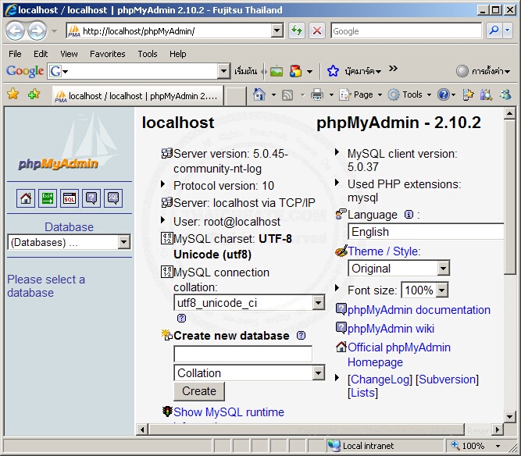The width and height of the screenshot is (521, 456).
Task: Click the Google toolbar bookmark star icon
Action: 333,71
